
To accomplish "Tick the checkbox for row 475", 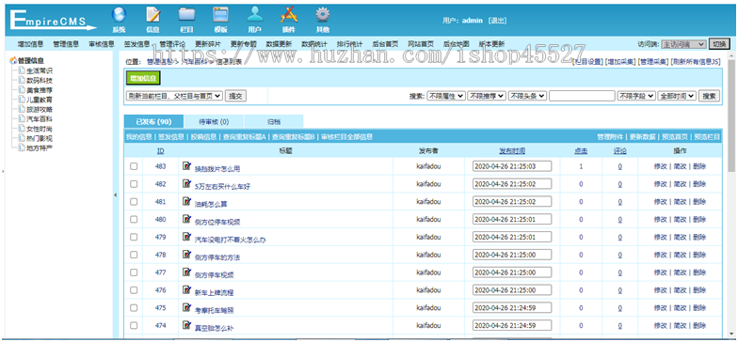I will point(134,308).
